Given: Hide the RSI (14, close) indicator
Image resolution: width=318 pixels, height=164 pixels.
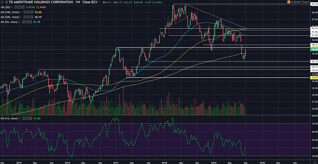Looking at the screenshot, I should click(24, 118).
